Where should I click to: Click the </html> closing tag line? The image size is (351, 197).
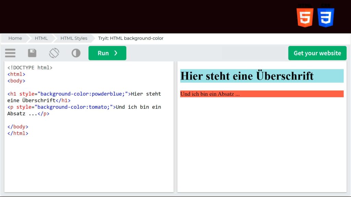18,133
